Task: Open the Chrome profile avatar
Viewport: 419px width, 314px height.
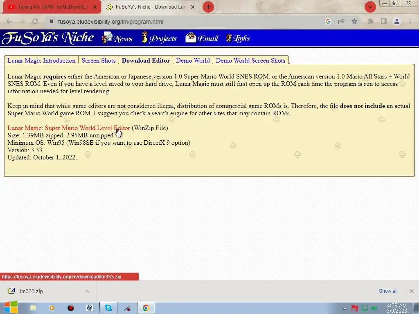Action: click(x=397, y=21)
